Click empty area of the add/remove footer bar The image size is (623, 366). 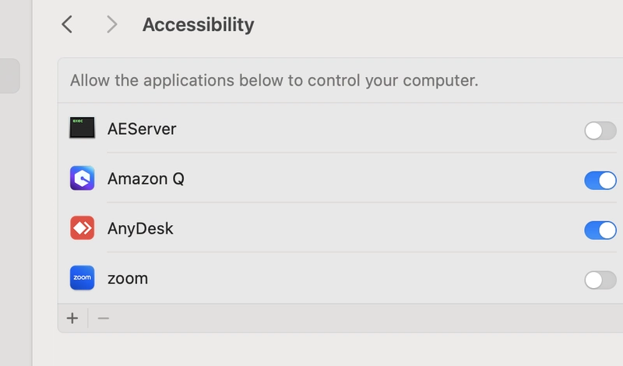[357, 318]
